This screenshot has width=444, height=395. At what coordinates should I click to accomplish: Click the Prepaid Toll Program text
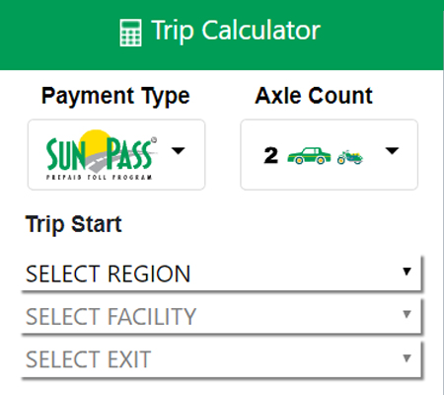pyautogui.click(x=99, y=178)
